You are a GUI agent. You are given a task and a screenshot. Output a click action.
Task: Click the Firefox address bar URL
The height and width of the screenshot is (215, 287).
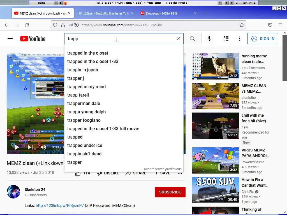(x=122, y=25)
